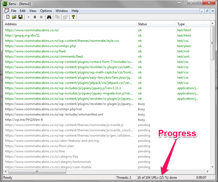Sort by the Address column header

coord(70,24)
